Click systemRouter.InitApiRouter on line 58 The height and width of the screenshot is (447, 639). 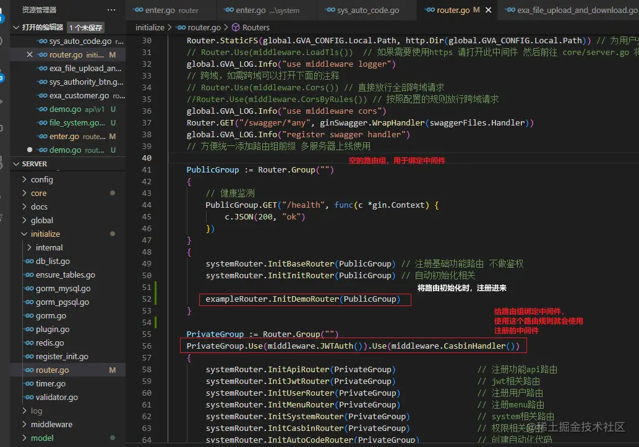(267, 369)
